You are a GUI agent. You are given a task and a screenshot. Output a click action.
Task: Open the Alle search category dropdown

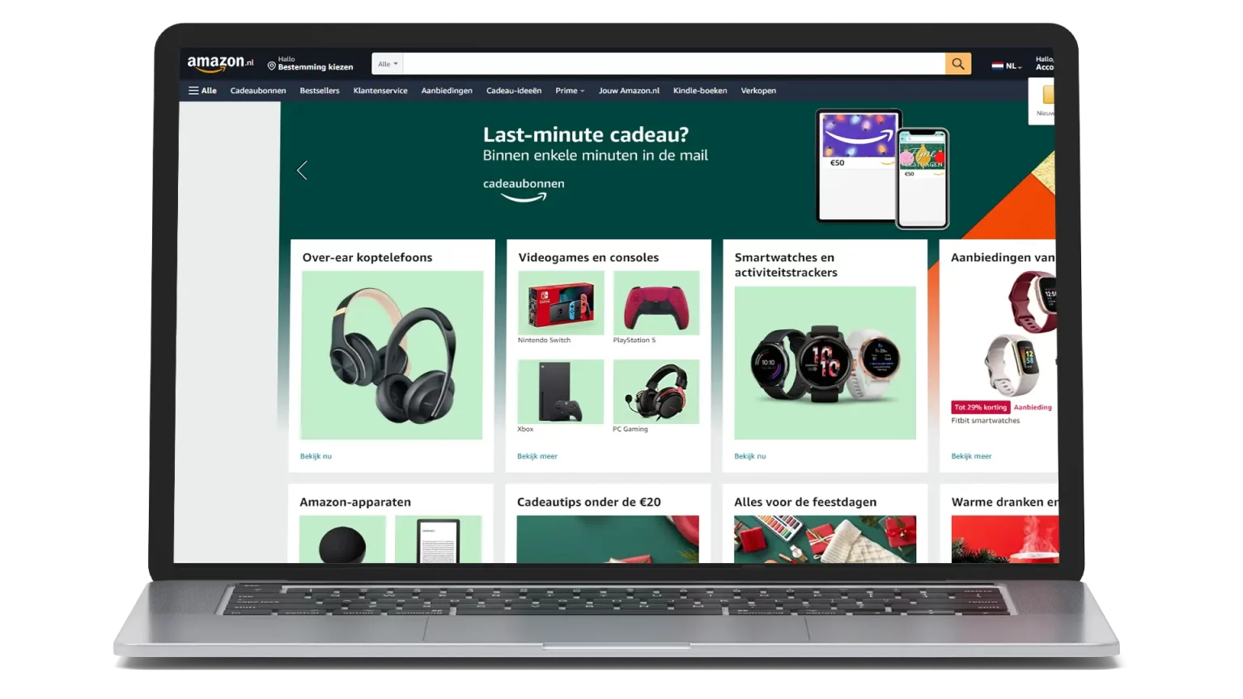pyautogui.click(x=388, y=64)
